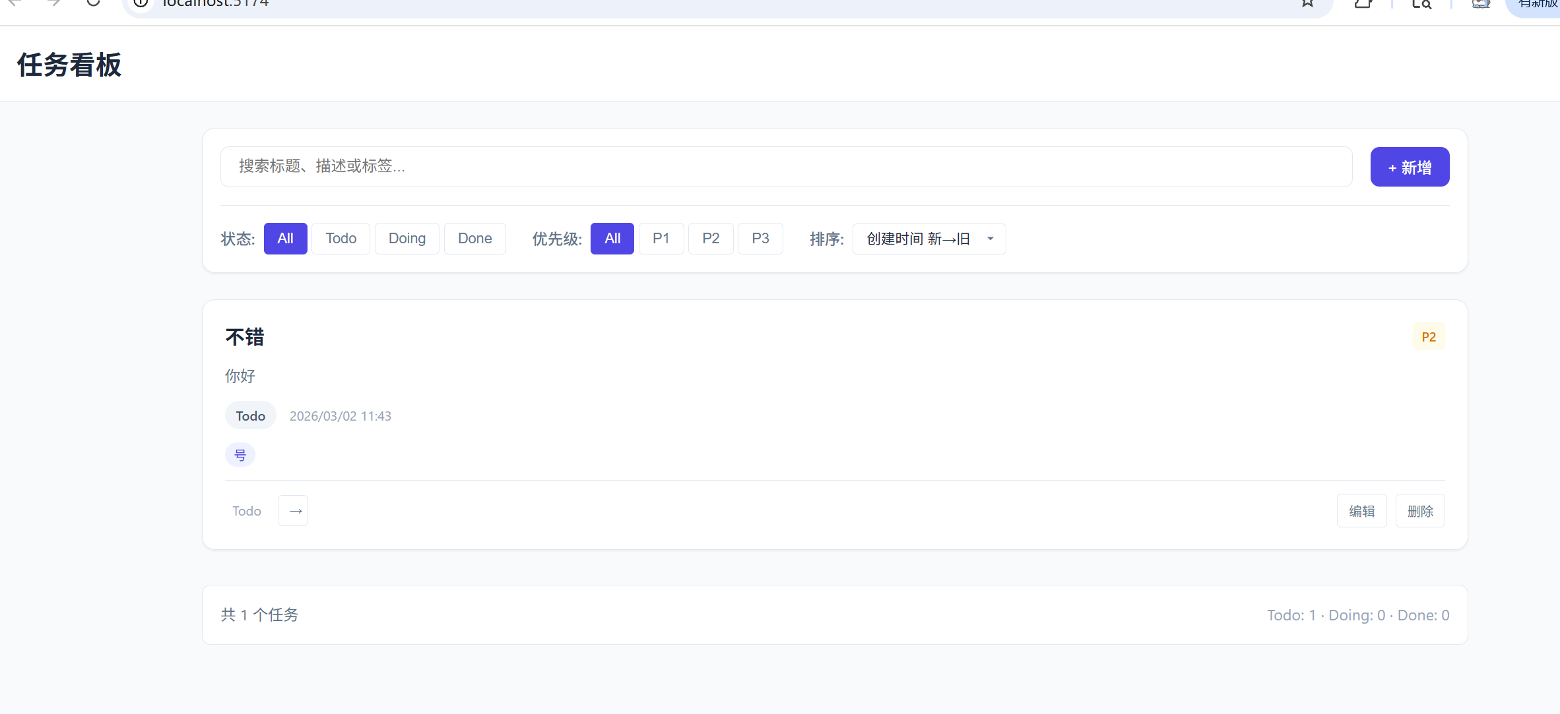Click the browser reload icon
This screenshot has height=714, width=1560.
tap(93, 3)
